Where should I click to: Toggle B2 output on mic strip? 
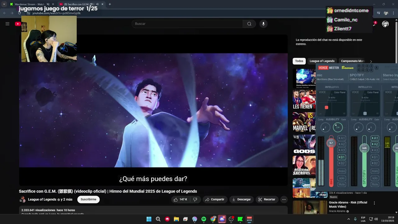pos(341,163)
